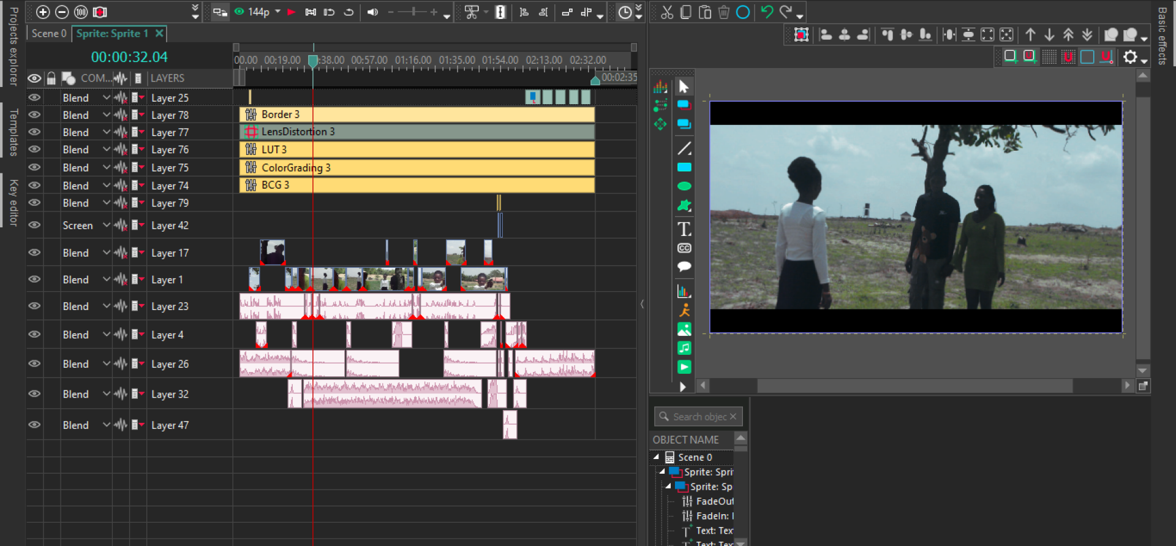Click the red Play preview button
The height and width of the screenshot is (546, 1176).
pyautogui.click(x=292, y=12)
